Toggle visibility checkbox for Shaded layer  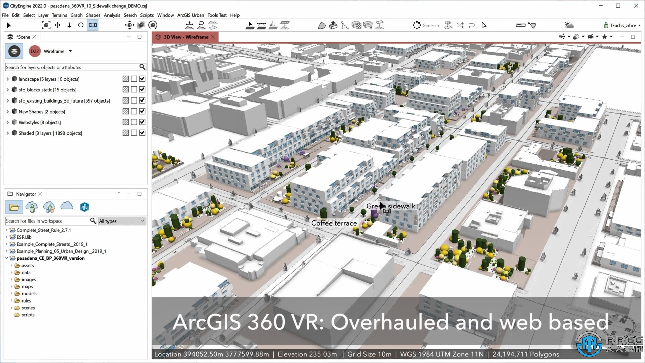(x=142, y=133)
